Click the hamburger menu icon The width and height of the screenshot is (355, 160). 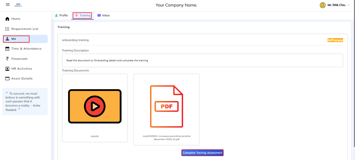pos(8,5)
